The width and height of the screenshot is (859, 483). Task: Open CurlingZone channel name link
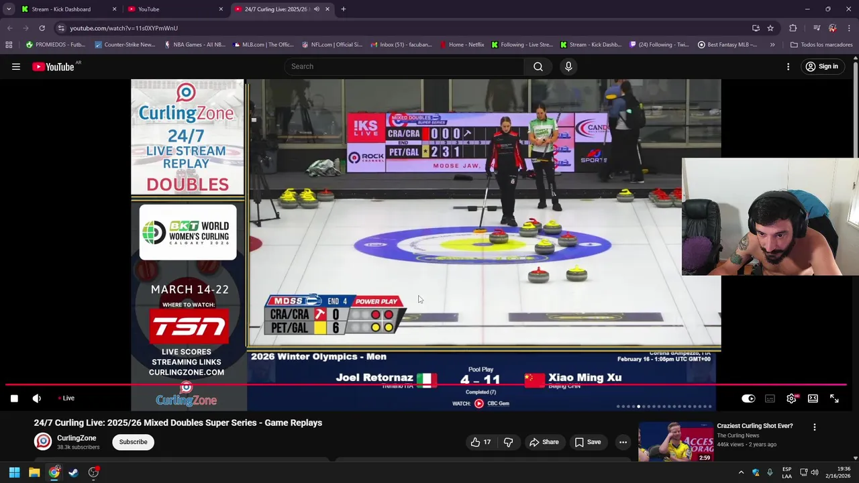point(77,438)
